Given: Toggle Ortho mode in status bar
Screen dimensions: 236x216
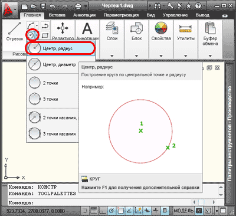Looking at the screenshot, I should point(103,211).
